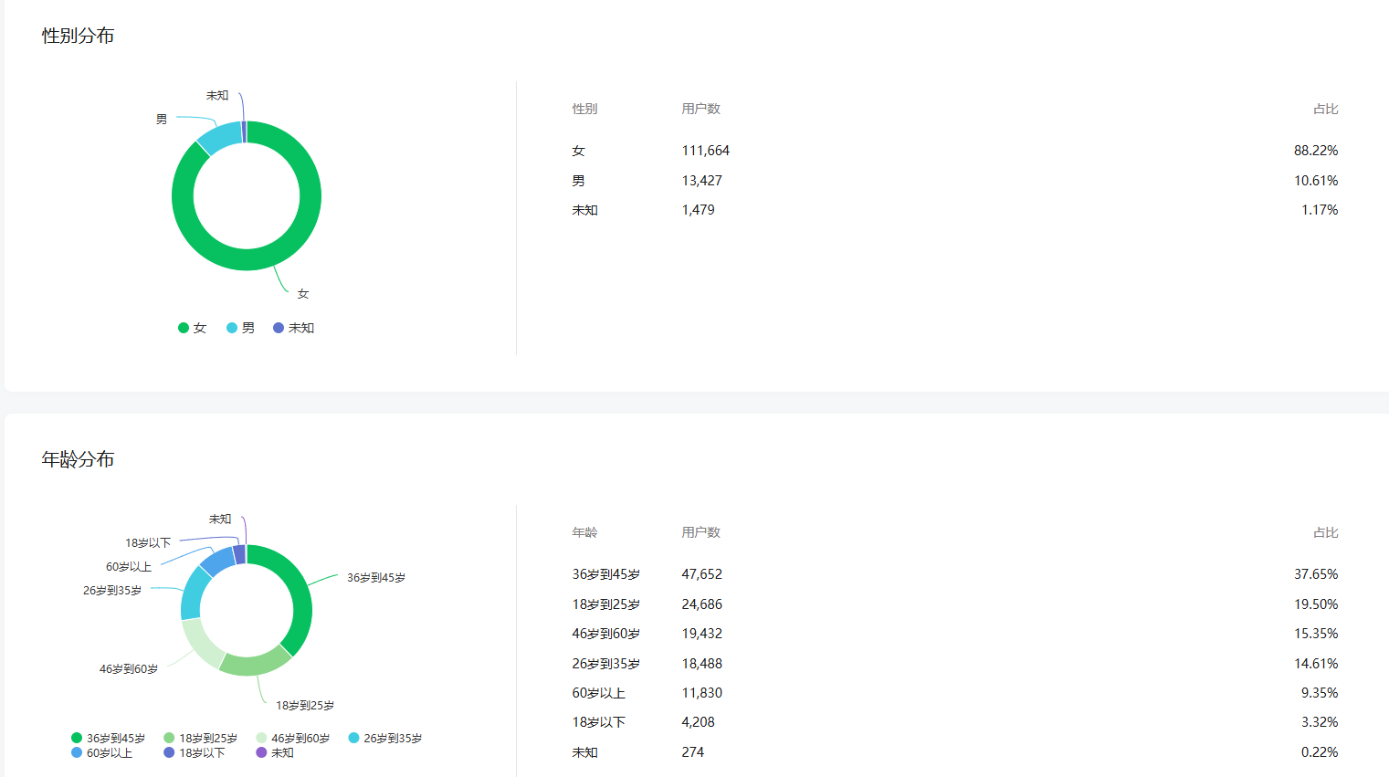Toggle 46岁到60岁 legend entry in age chart

point(292,738)
